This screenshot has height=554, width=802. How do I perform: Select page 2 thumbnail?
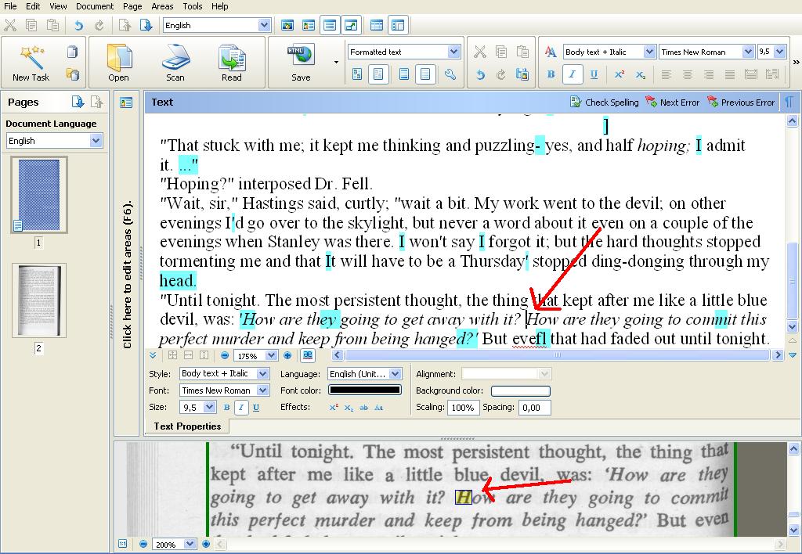39,300
